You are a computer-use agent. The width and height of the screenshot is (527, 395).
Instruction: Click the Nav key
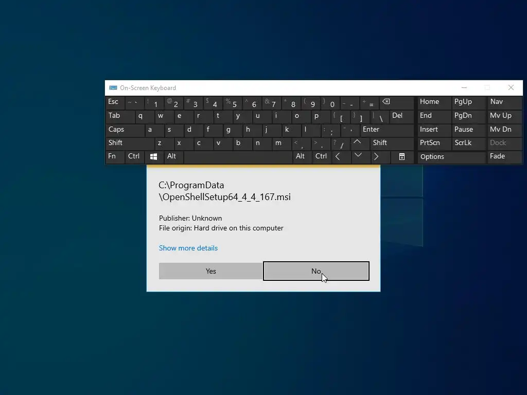click(x=504, y=102)
